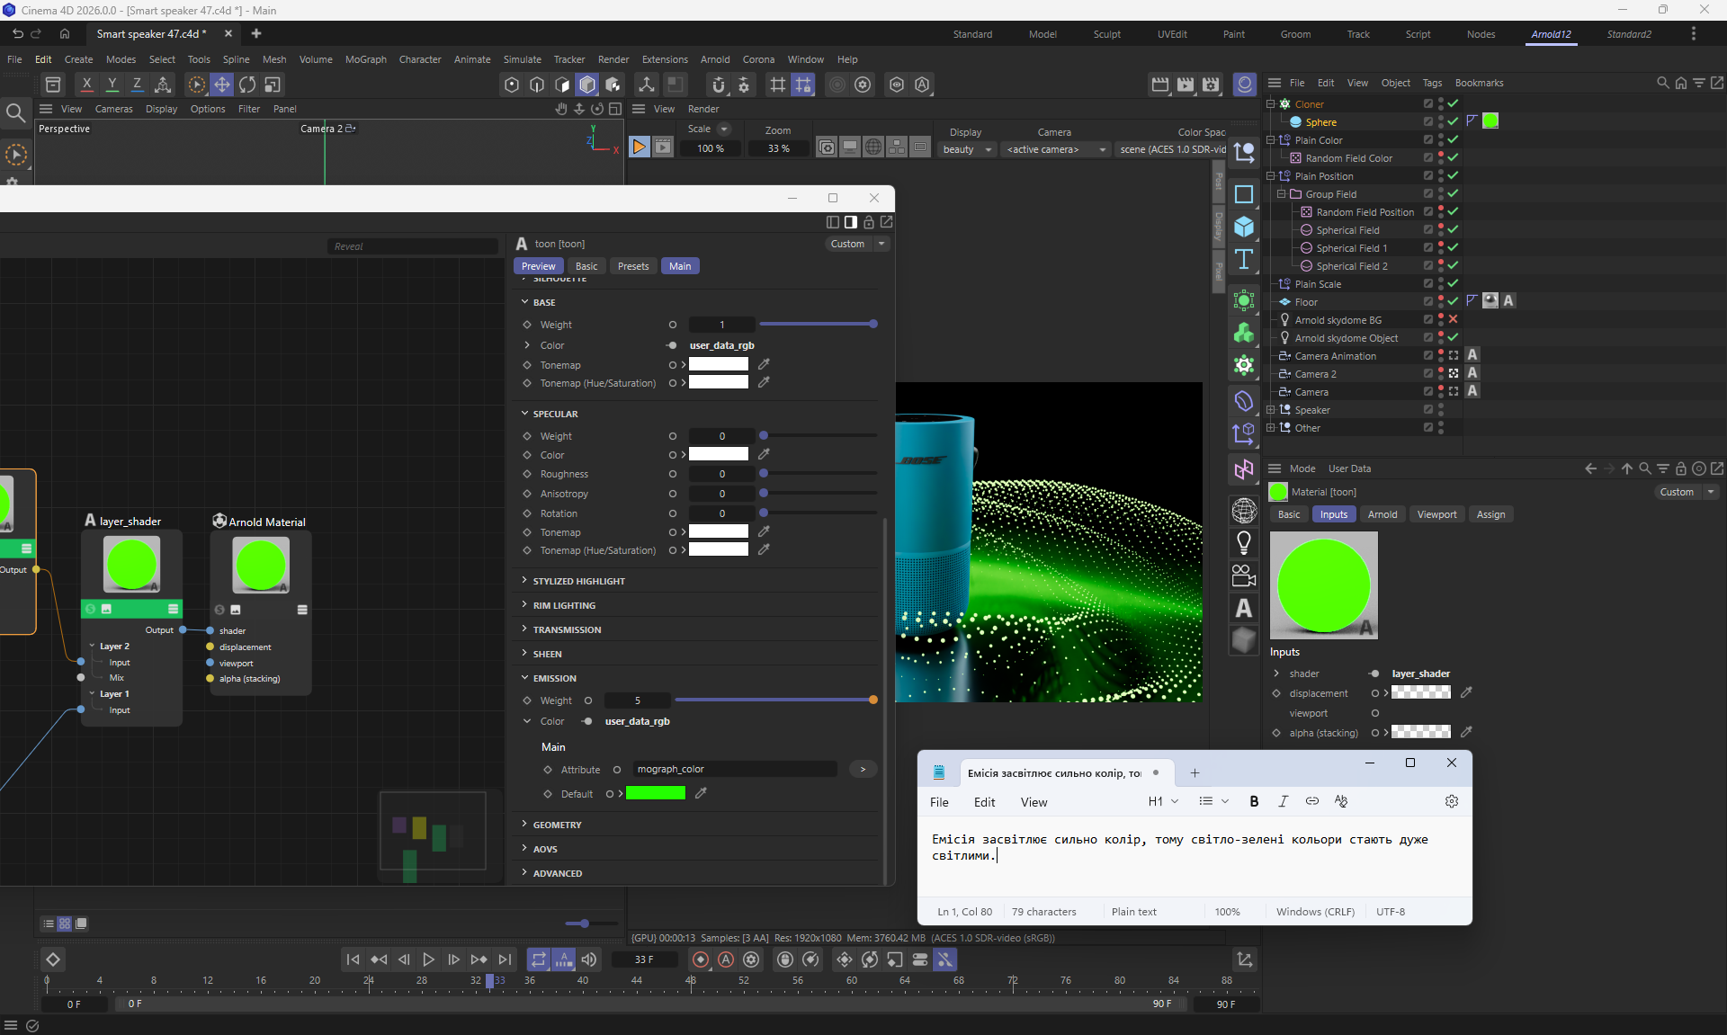
Task: Enable the Arnold skydome BG object
Action: click(x=1453, y=319)
